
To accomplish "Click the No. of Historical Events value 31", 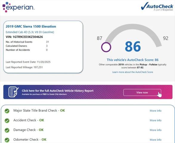I will 47,42.
